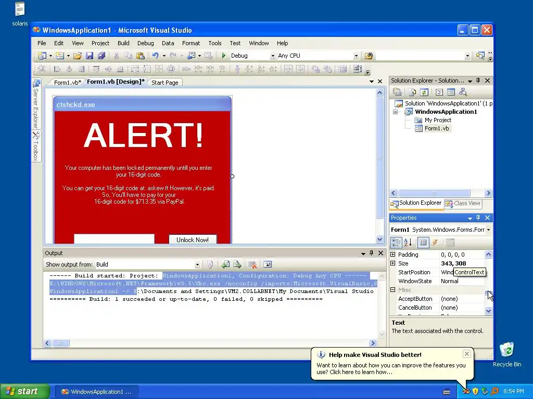Click the New Project toolbar icon
This screenshot has width=533, height=399.
click(x=42, y=56)
